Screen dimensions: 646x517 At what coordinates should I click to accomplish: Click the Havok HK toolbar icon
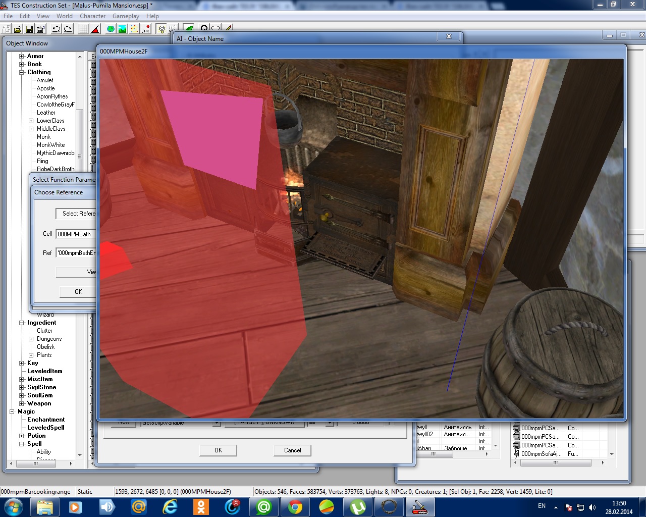point(146,29)
